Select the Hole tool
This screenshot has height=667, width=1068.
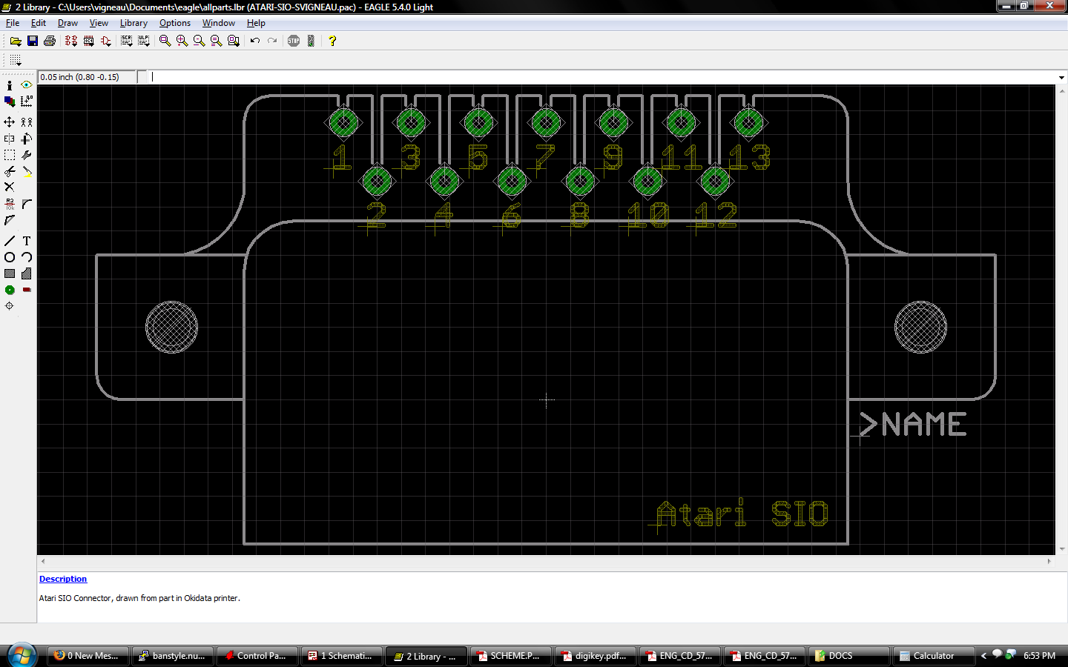(10, 306)
